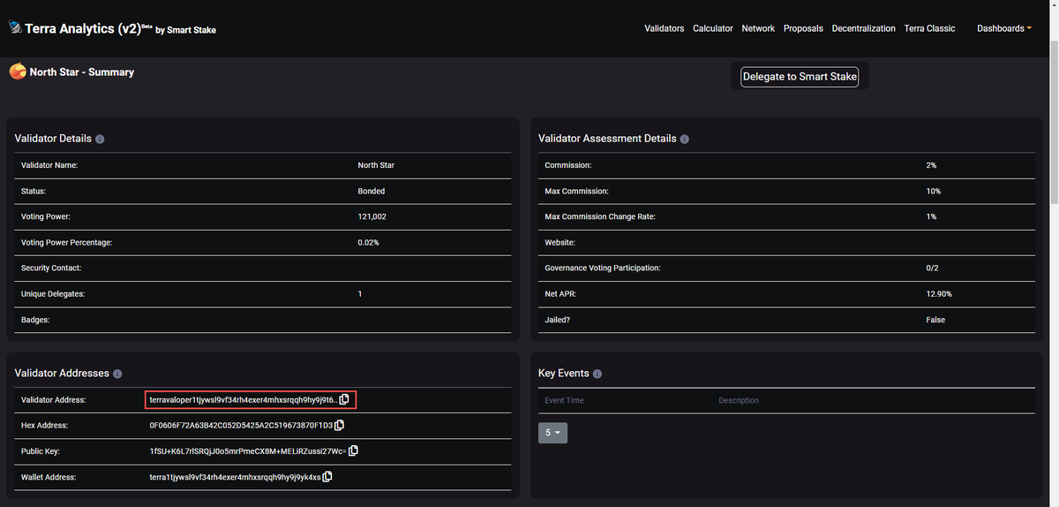Click the North Star - Summary heading
This screenshot has height=507, width=1059.
click(82, 72)
